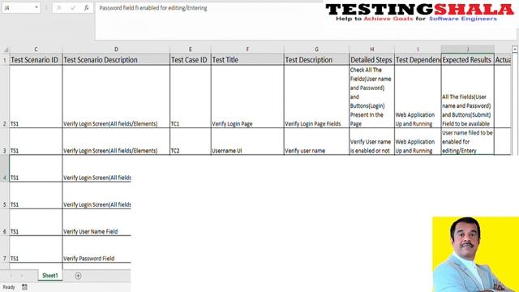Click 'User name filed to be enabled' cell
The height and width of the screenshot is (292, 519).
click(x=468, y=141)
